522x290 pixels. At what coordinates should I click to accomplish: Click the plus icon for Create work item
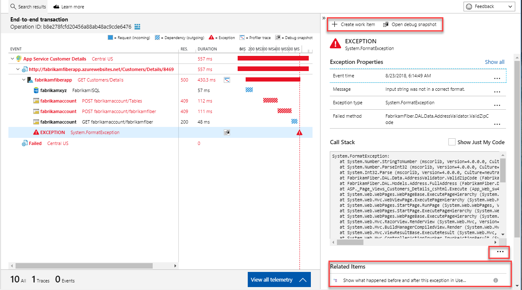335,24
